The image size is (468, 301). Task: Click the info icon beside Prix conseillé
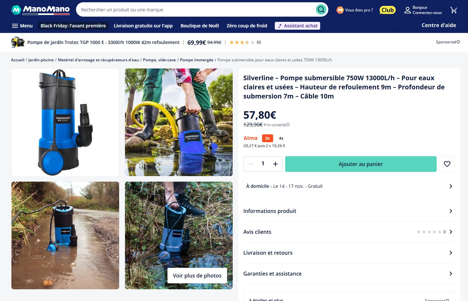[x=288, y=125]
